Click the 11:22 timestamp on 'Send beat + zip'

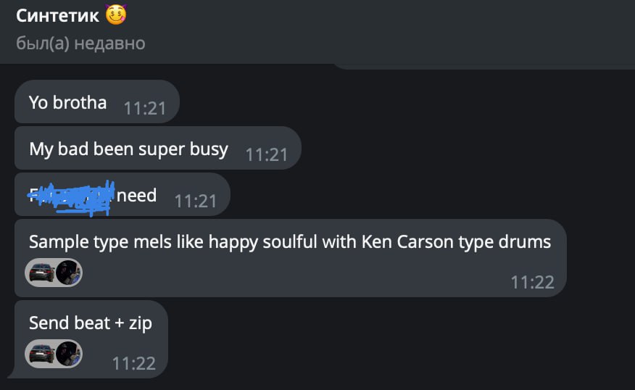click(x=134, y=364)
